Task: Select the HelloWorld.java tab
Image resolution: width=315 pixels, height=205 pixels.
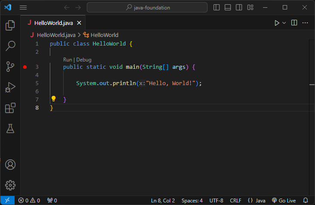Action: tap(53, 23)
